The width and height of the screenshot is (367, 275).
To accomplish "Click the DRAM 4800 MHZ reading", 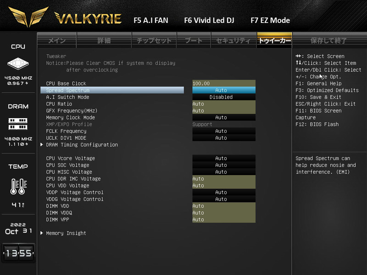I will point(18,139).
